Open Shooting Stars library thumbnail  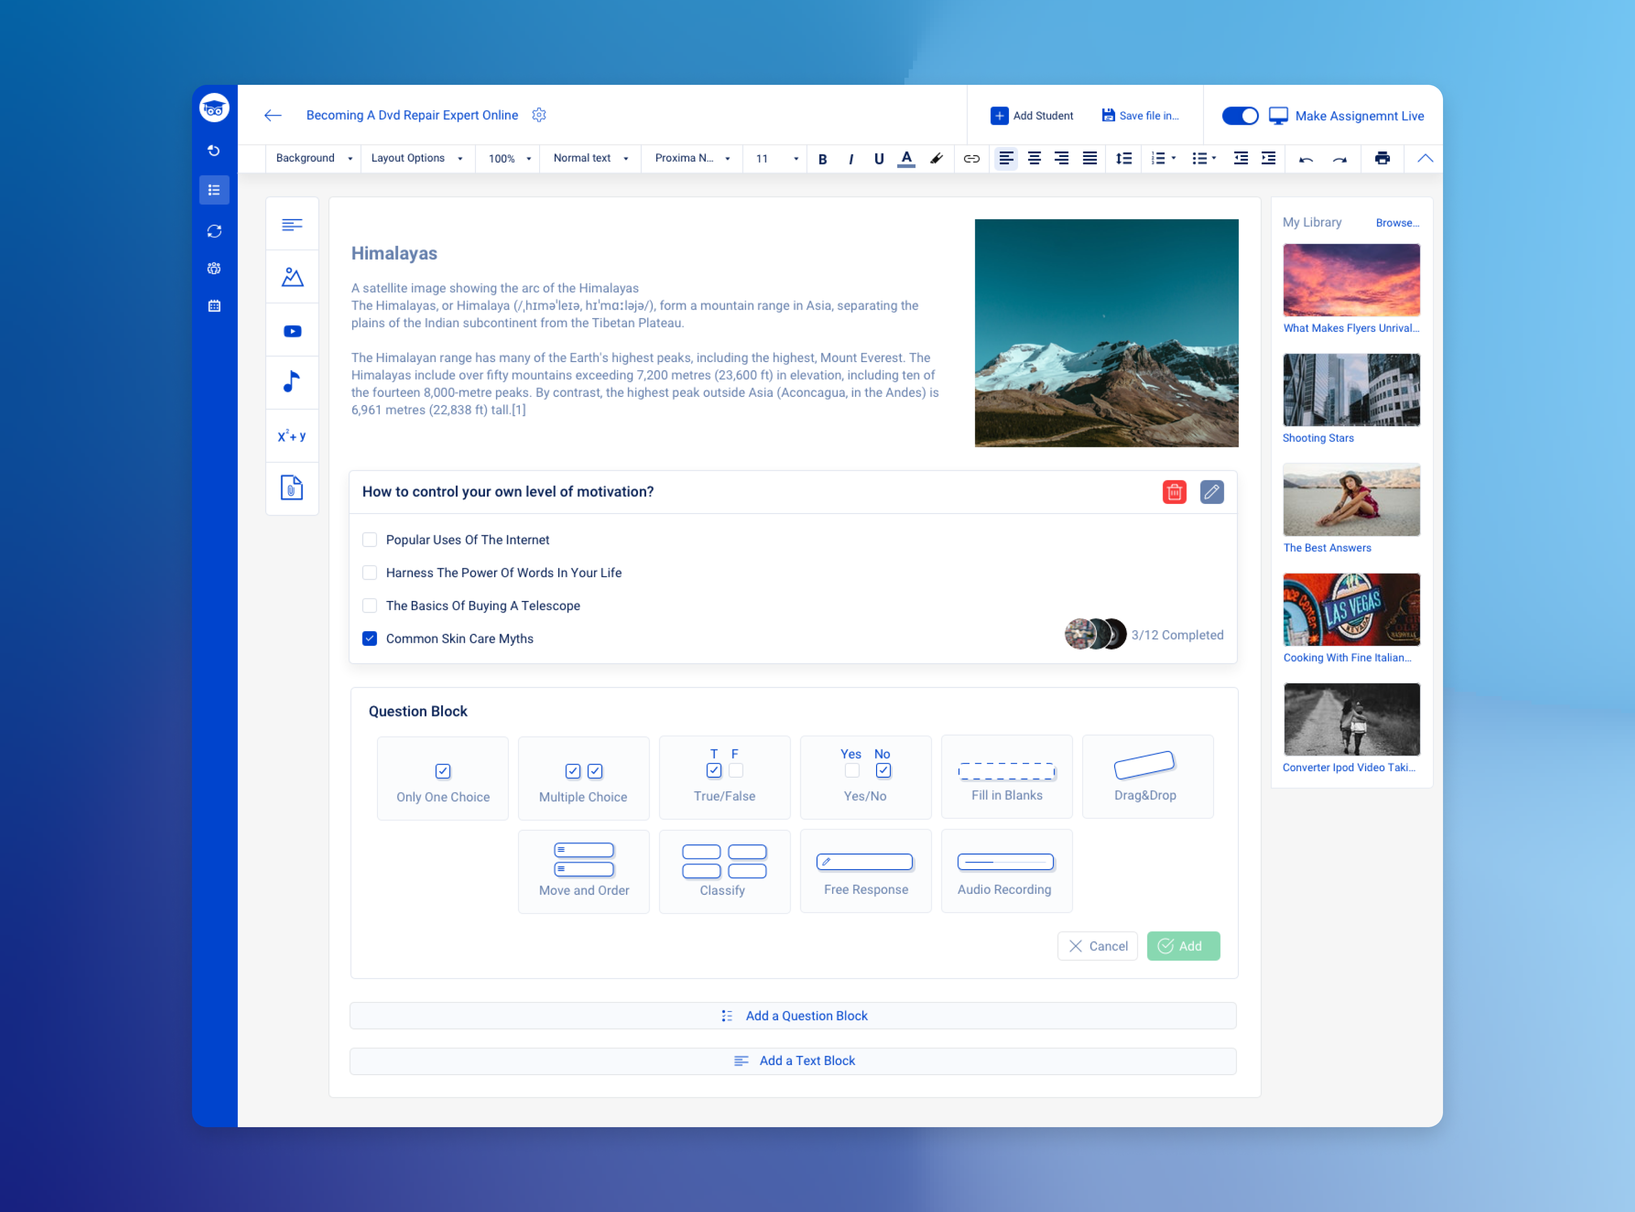click(x=1351, y=390)
